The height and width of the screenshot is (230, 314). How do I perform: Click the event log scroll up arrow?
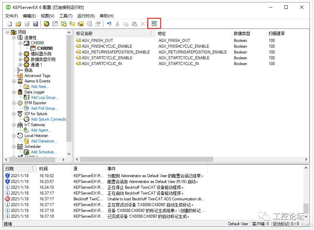point(306,168)
